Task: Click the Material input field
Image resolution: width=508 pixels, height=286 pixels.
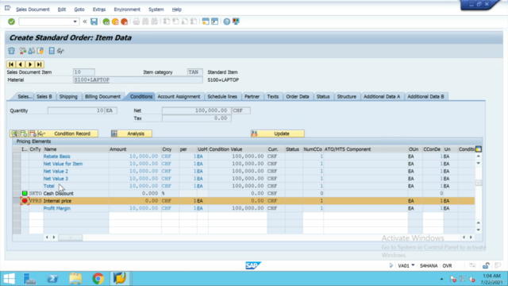Action: tap(137, 79)
